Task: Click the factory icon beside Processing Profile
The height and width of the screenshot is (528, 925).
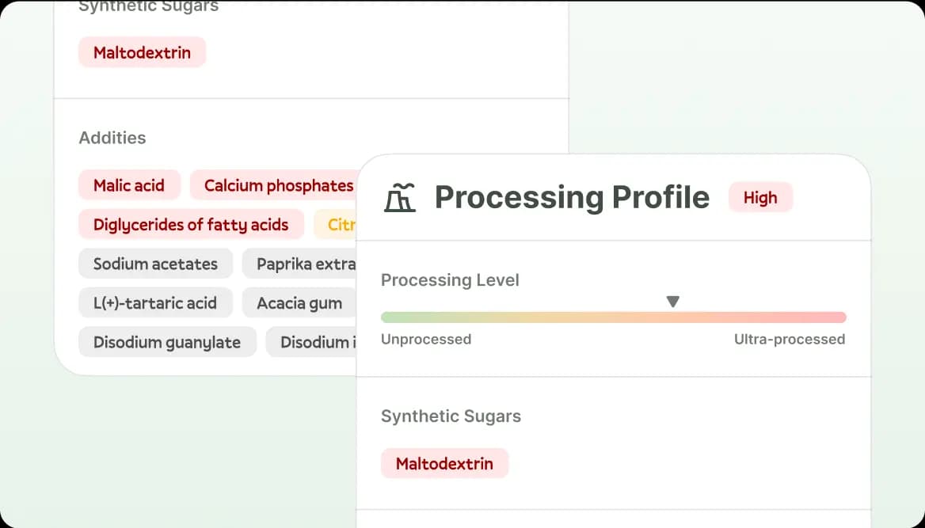Action: tap(399, 198)
